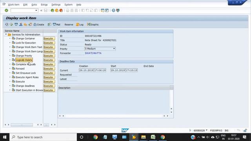Select Logically Delete tree item
This screenshot has height=141, width=251.
[x=24, y=60]
